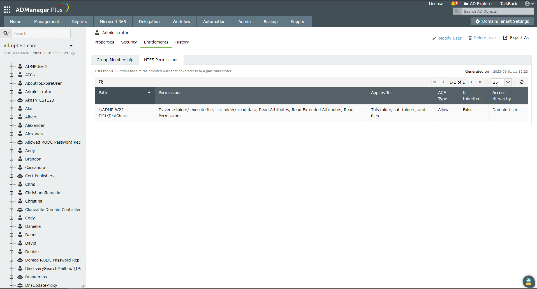The image size is (537, 289).
Task: Click the Denied RODC Password group icon
Action: (20, 260)
